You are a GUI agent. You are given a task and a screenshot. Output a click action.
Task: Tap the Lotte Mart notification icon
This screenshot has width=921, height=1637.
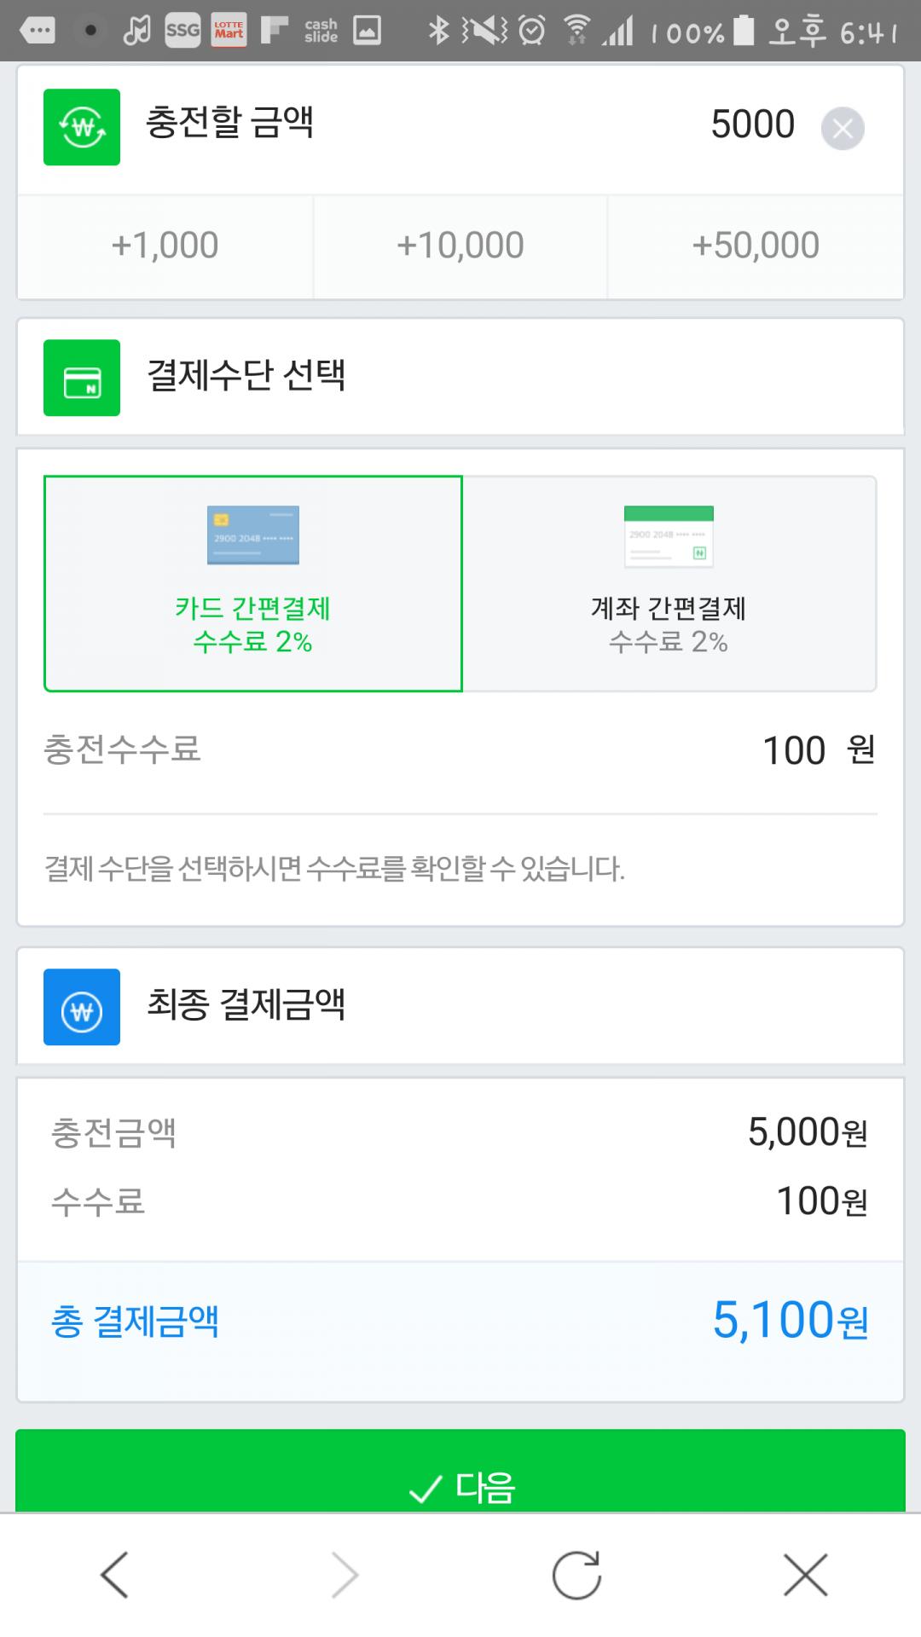point(229,31)
